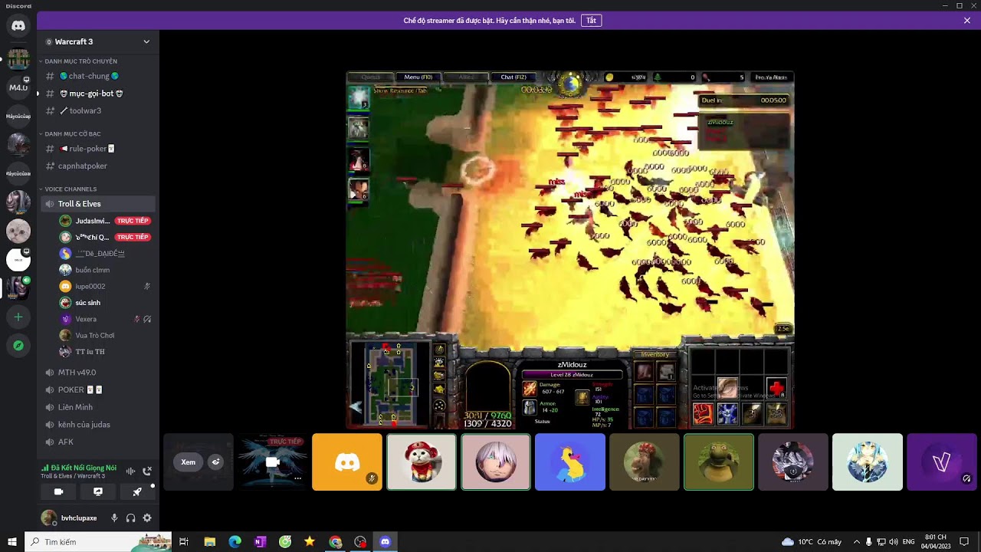This screenshot has height=552, width=981.
Task: Click the red cross ability icon in game
Action: (776, 389)
